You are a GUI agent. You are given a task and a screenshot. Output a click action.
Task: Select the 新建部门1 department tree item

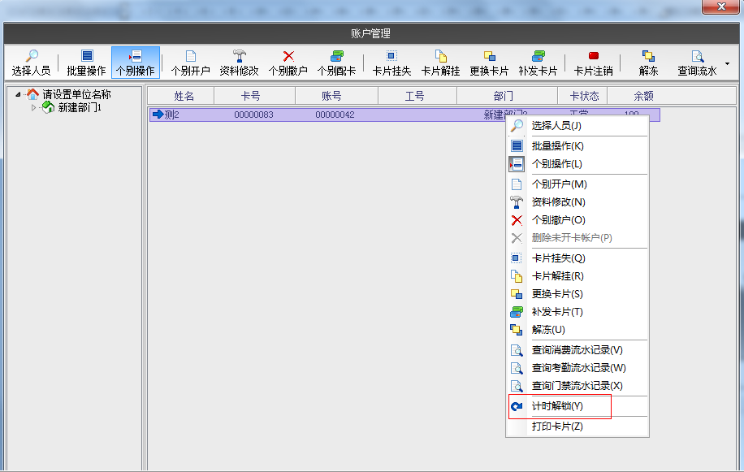[80, 108]
